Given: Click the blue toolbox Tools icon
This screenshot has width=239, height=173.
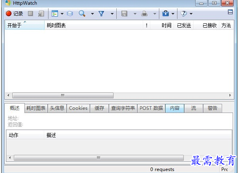Looking at the screenshot, I should (166, 13).
